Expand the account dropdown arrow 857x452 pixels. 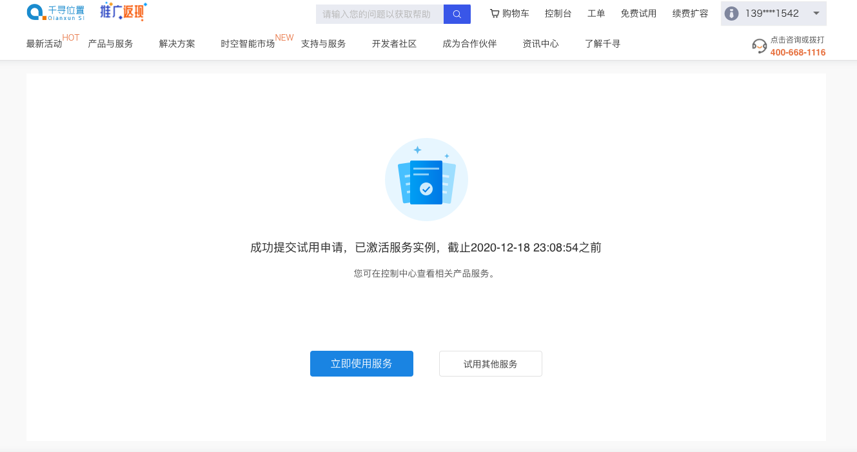pyautogui.click(x=816, y=14)
